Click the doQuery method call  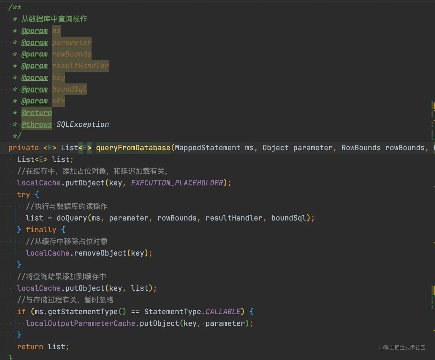[x=72, y=218]
